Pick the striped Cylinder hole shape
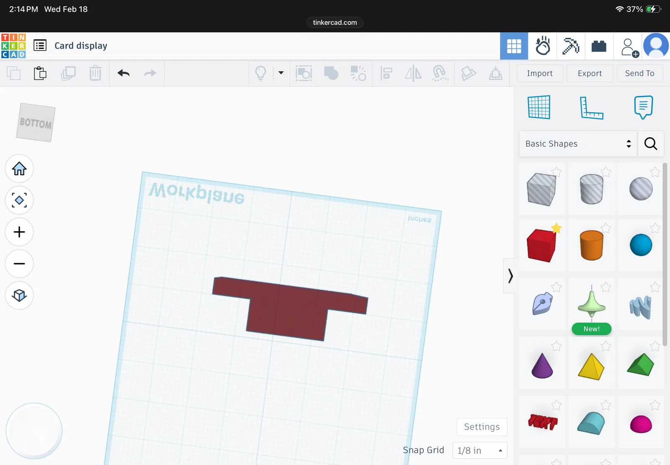 point(591,190)
